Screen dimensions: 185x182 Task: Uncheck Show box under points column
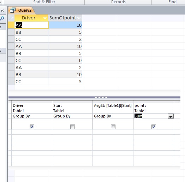(x=154, y=127)
